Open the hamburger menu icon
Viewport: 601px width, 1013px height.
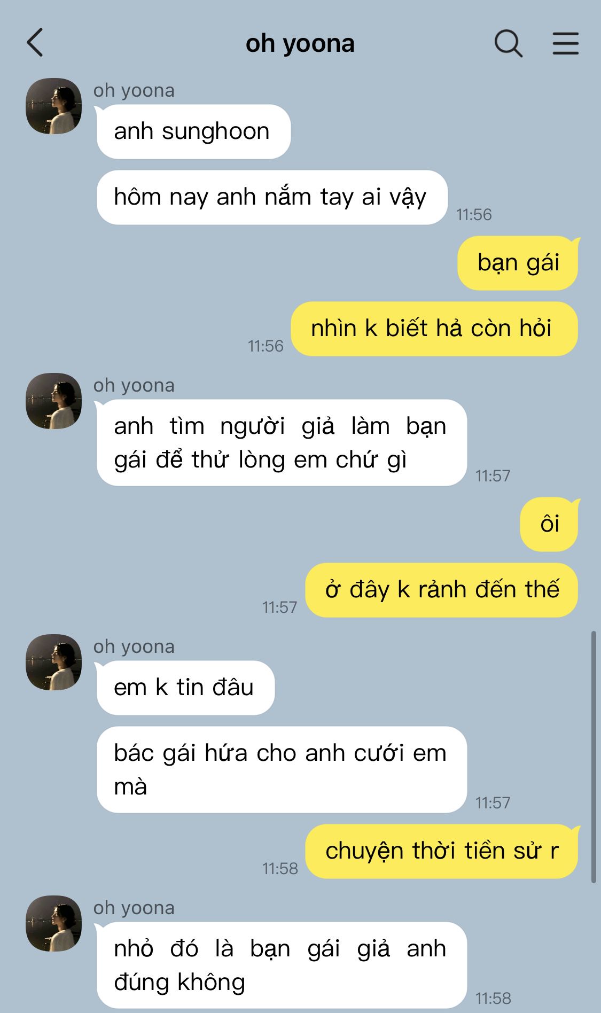coord(565,43)
